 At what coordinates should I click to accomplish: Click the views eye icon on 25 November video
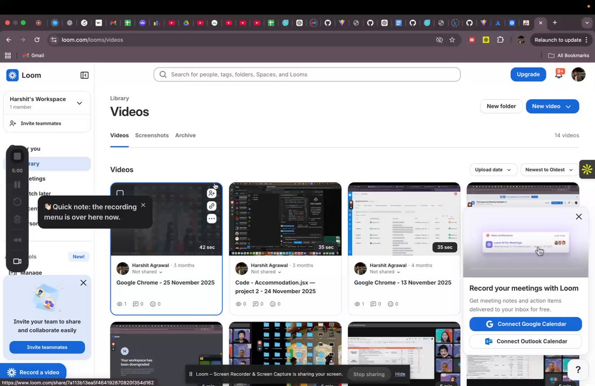(x=120, y=304)
